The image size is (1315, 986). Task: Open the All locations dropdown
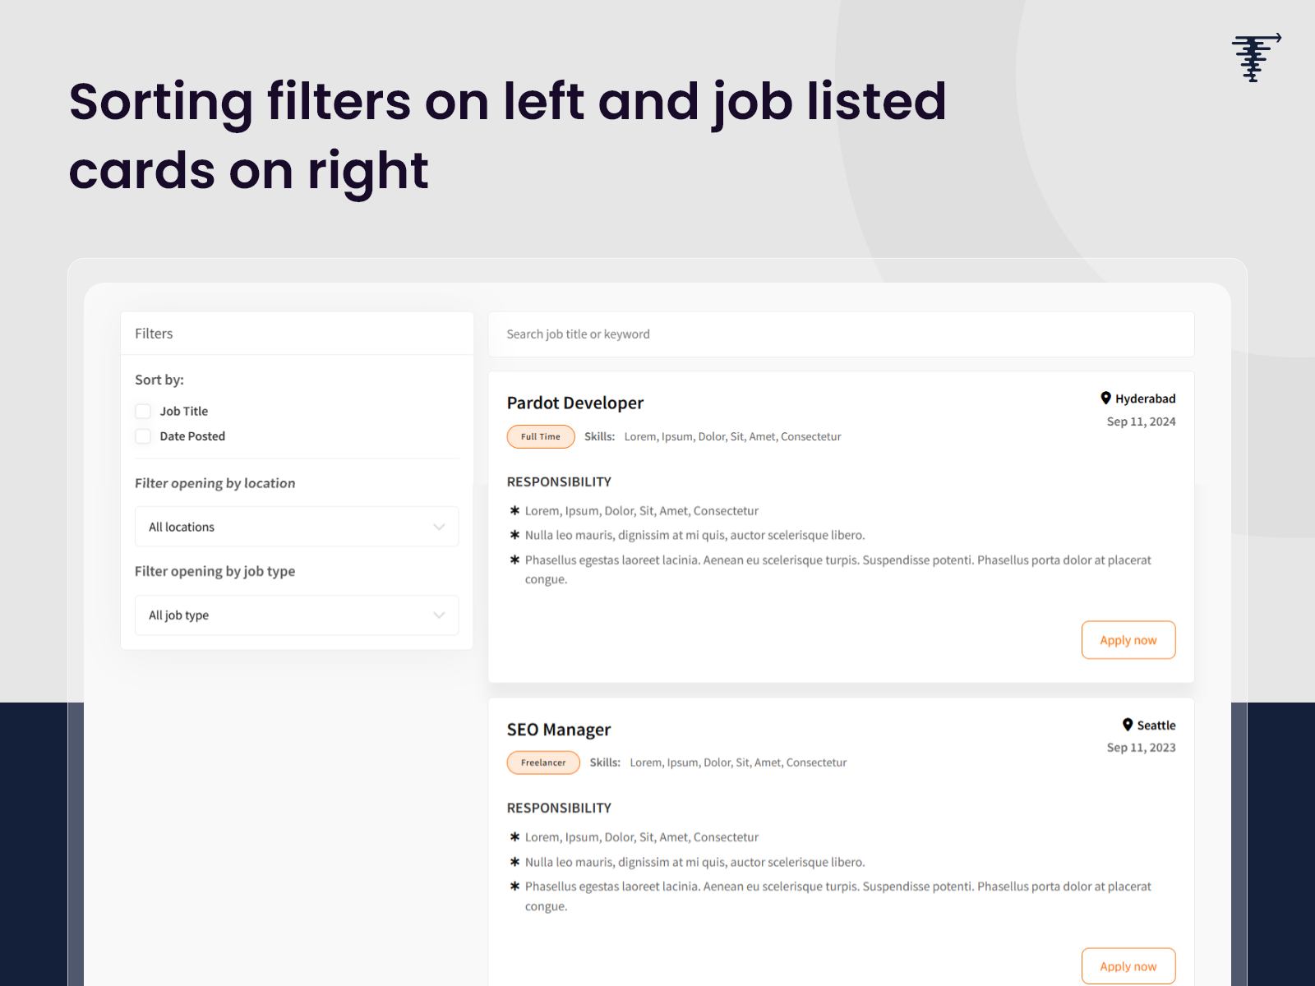tap(296, 527)
